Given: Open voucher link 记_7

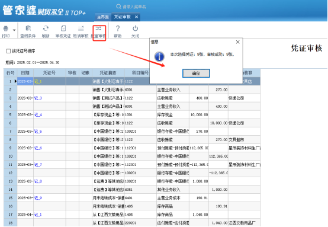Looking at the screenshot, I should coord(38,165).
